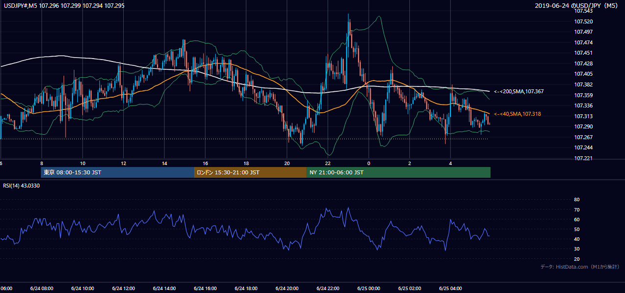Click the Tokyo session bar 08:00-15:30 JST
This screenshot has width=625, height=293.
tap(117, 172)
